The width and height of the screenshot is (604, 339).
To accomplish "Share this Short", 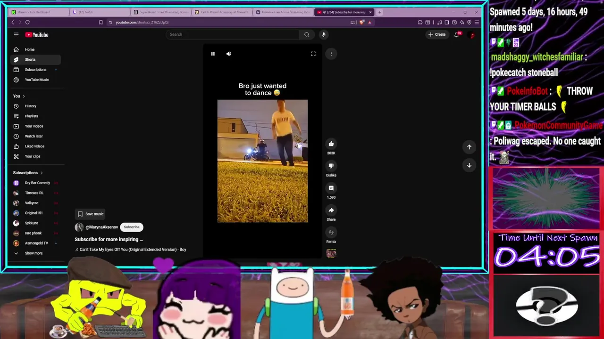I will 331,210.
